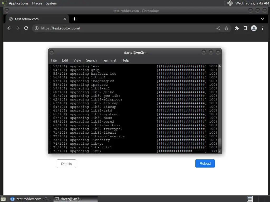Share this page icon
This screenshot has width=270, height=202.
[218, 28]
